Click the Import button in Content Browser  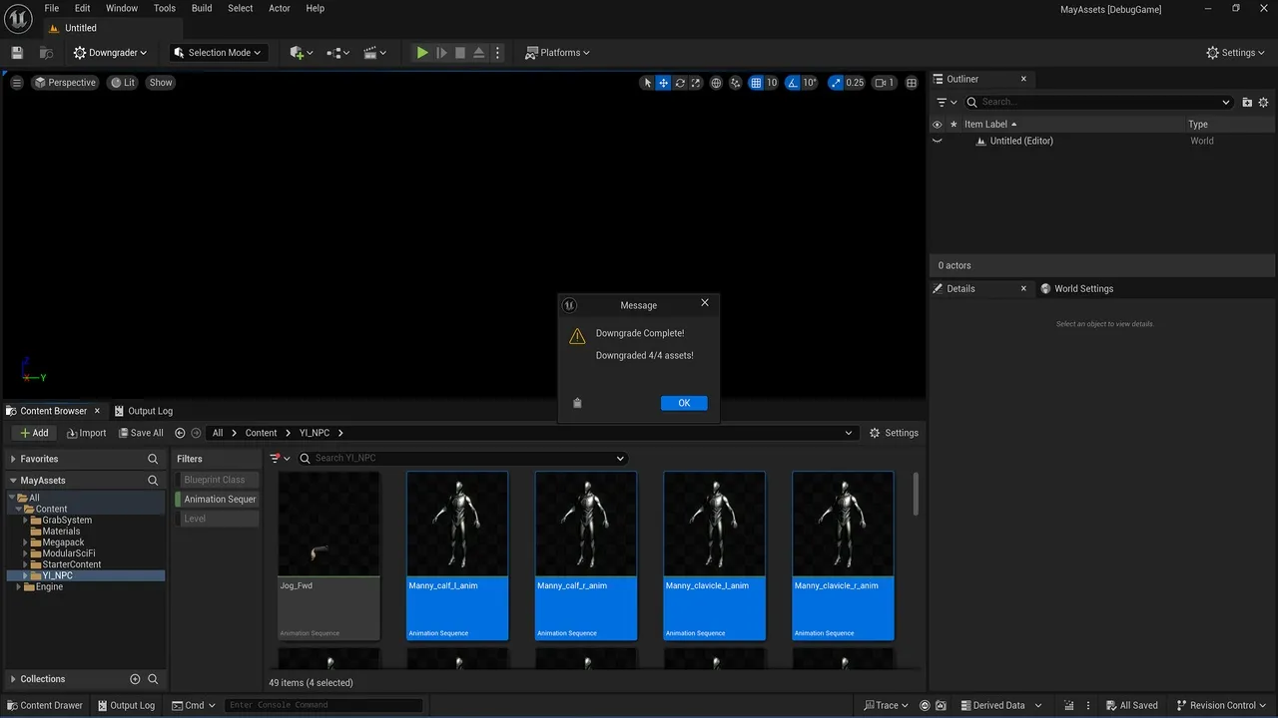tap(86, 433)
